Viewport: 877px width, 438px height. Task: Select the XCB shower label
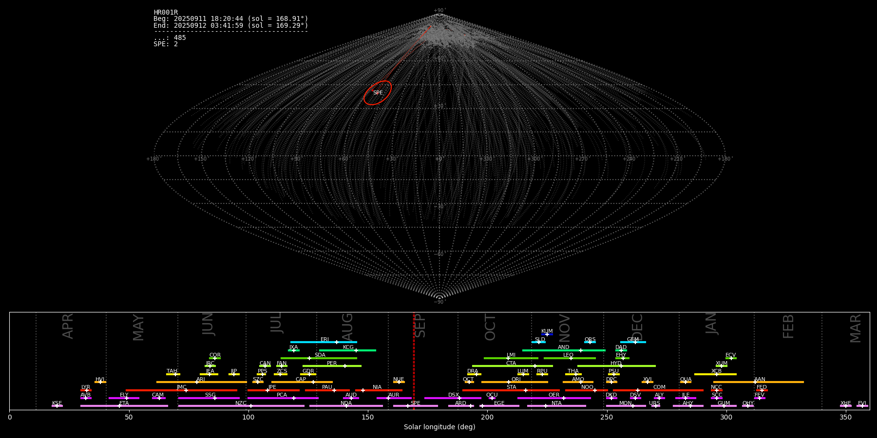[x=716, y=371]
